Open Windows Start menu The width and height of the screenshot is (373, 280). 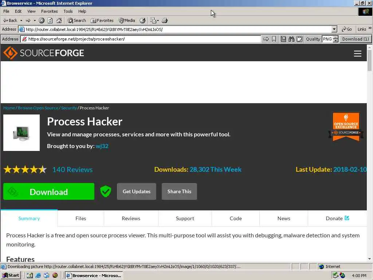(11, 276)
